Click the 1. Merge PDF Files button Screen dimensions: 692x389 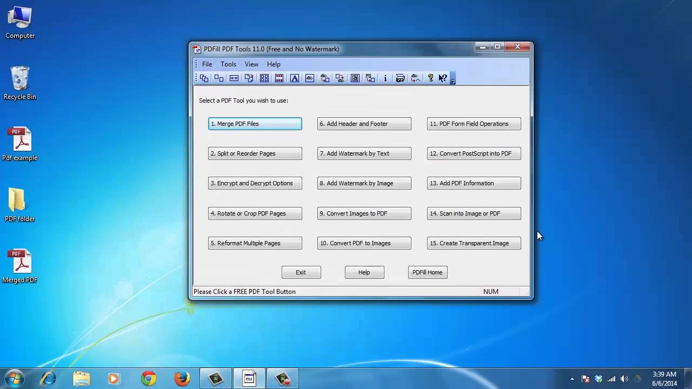pos(255,124)
